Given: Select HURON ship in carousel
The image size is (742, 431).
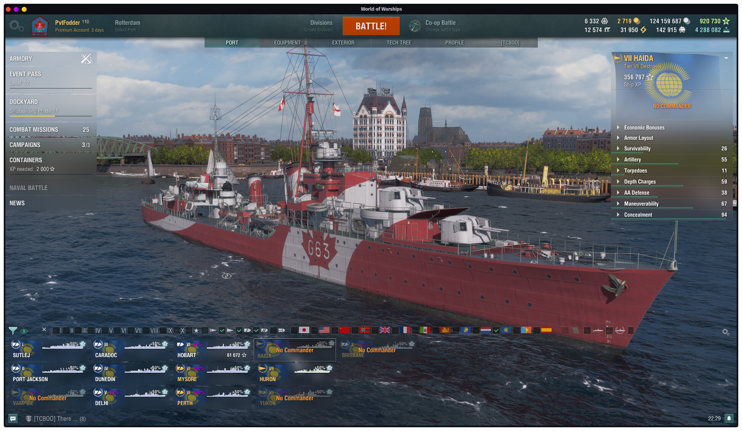Looking at the screenshot, I should point(295,374).
